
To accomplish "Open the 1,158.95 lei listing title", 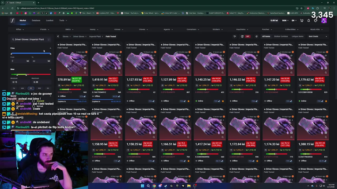I will (x=106, y=109).
